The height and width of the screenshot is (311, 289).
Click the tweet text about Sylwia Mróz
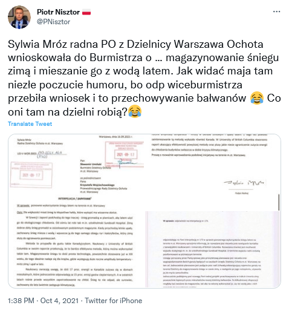coord(144,78)
